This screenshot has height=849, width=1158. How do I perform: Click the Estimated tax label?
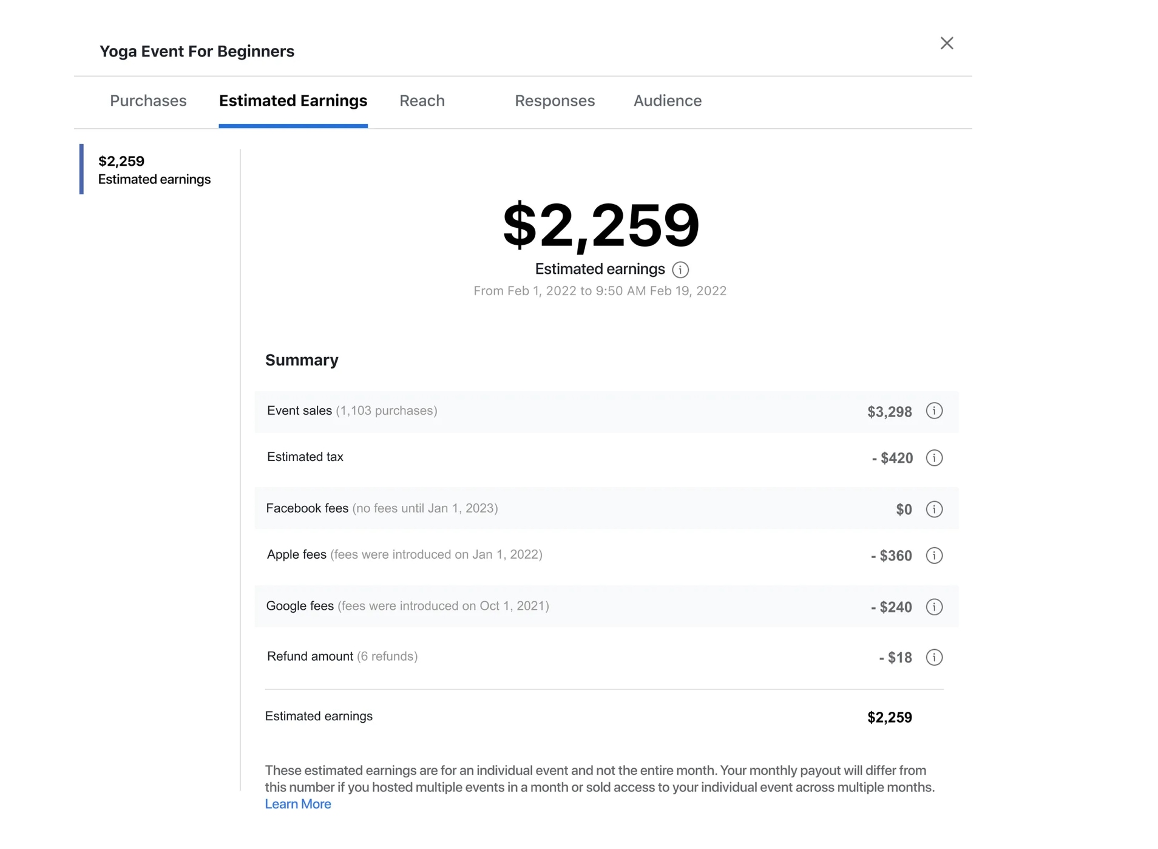pos(305,457)
